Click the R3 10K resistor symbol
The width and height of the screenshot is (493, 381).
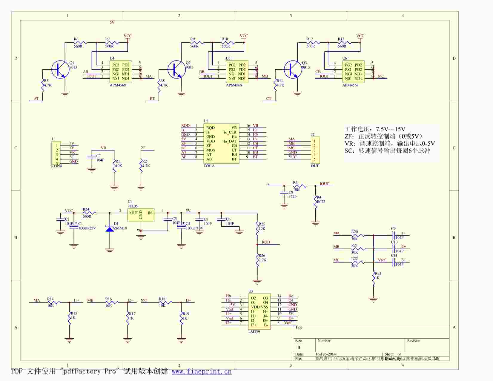[x=300, y=186]
